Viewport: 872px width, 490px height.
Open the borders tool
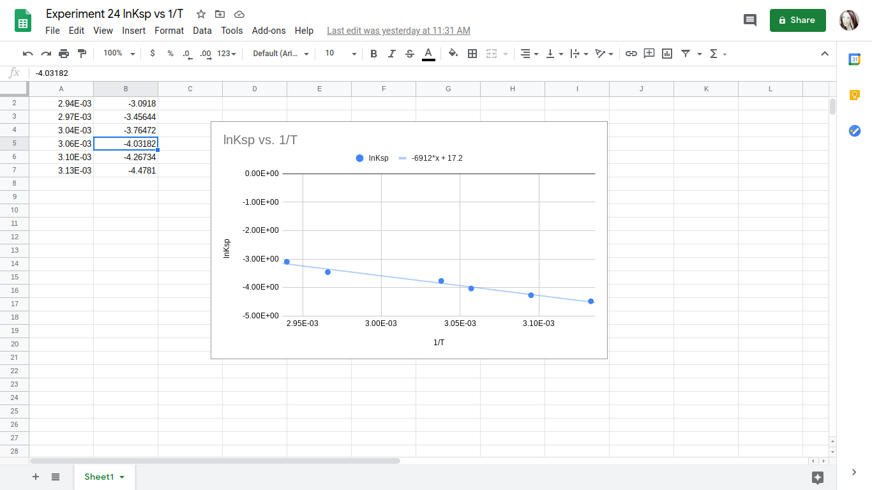pos(472,54)
